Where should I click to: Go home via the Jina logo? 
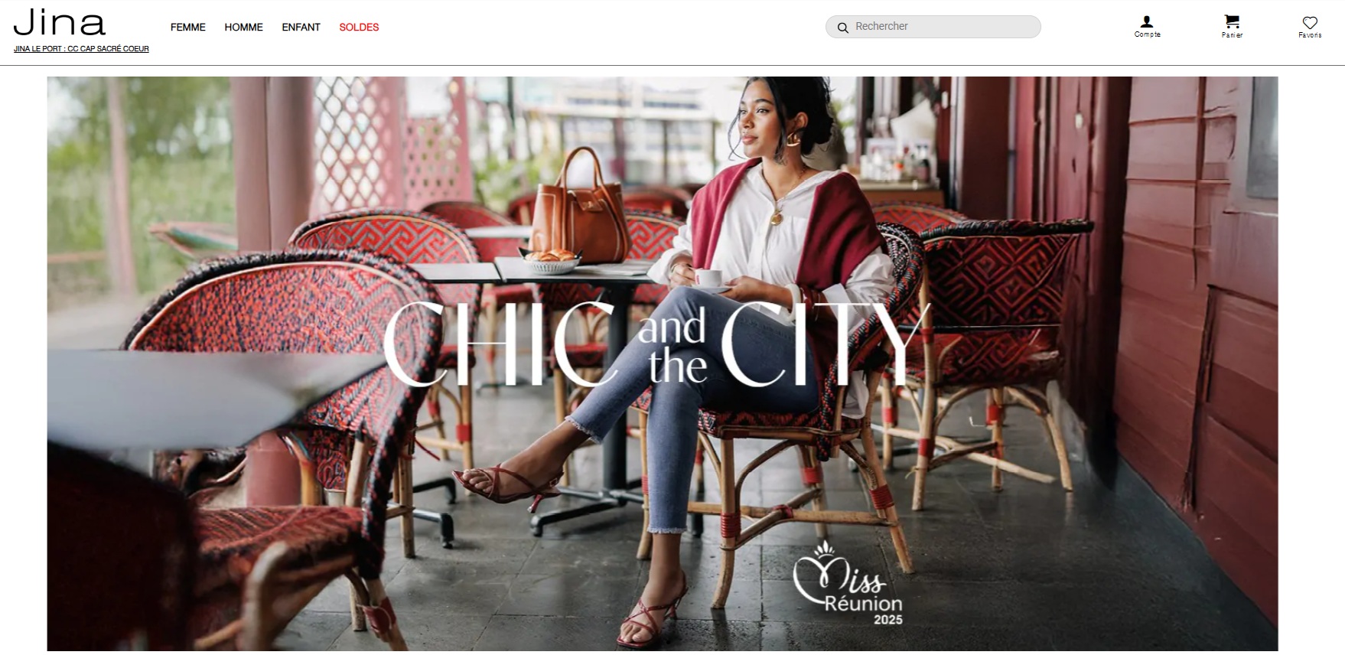60,22
